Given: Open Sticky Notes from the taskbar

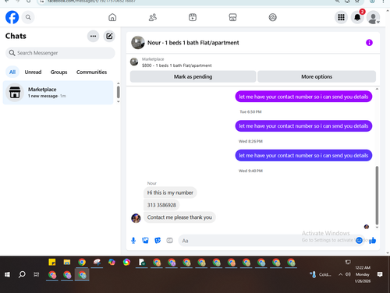Looking at the screenshot, I should point(52,262).
